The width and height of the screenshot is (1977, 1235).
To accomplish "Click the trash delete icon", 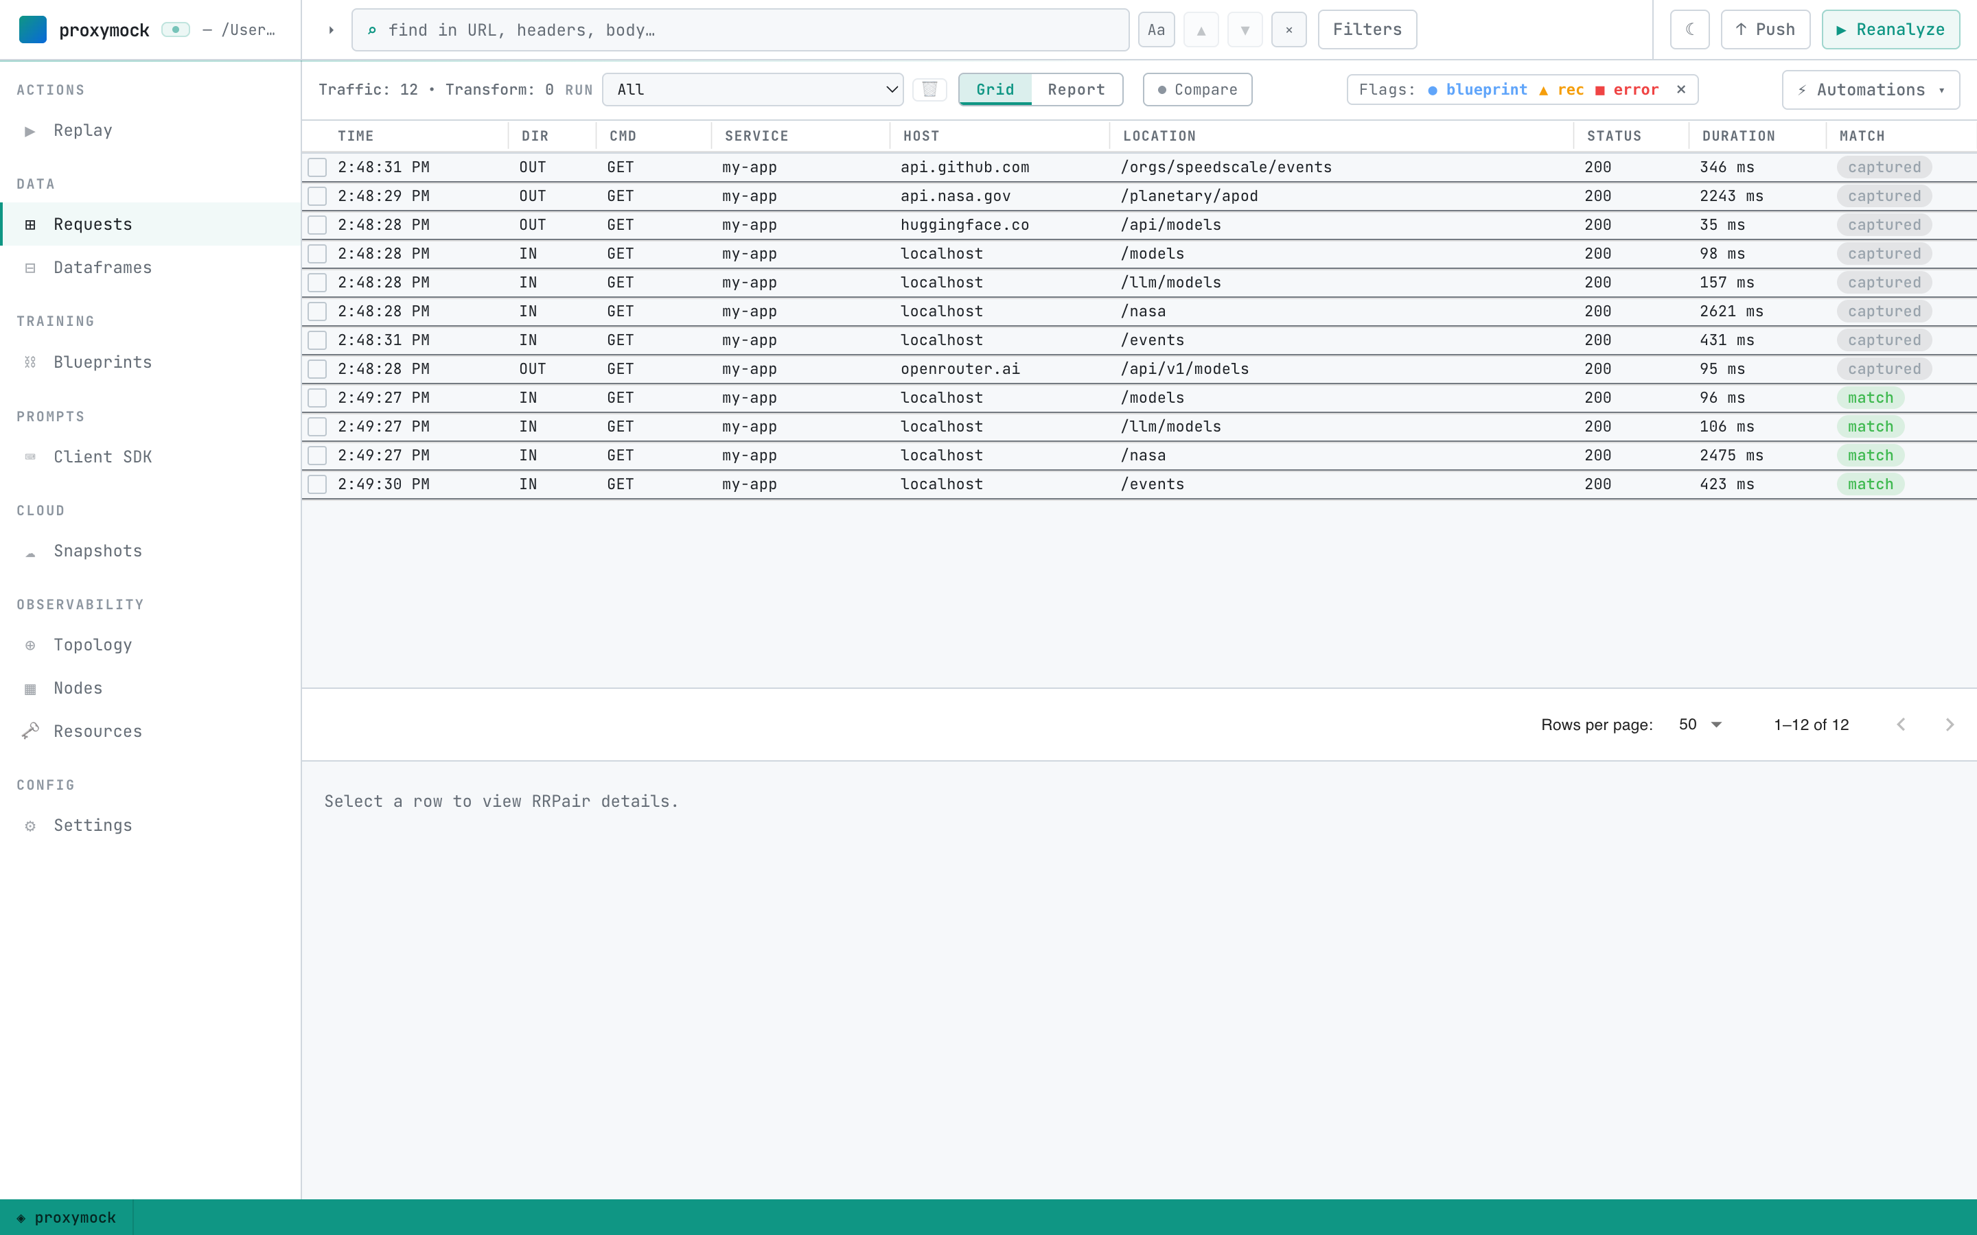I will (x=929, y=90).
